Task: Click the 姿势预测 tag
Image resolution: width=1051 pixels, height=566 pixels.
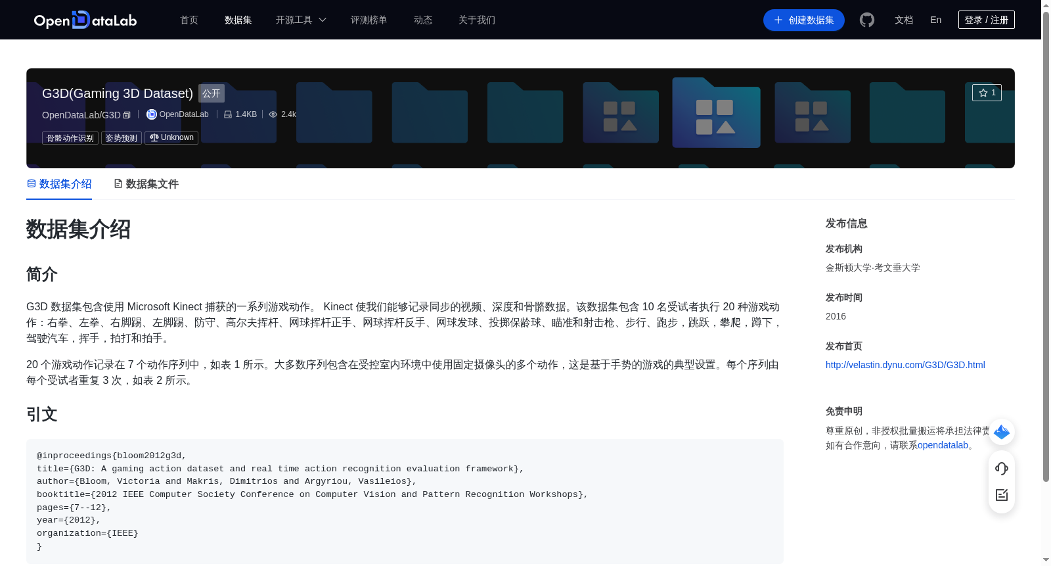Action: coord(122,138)
